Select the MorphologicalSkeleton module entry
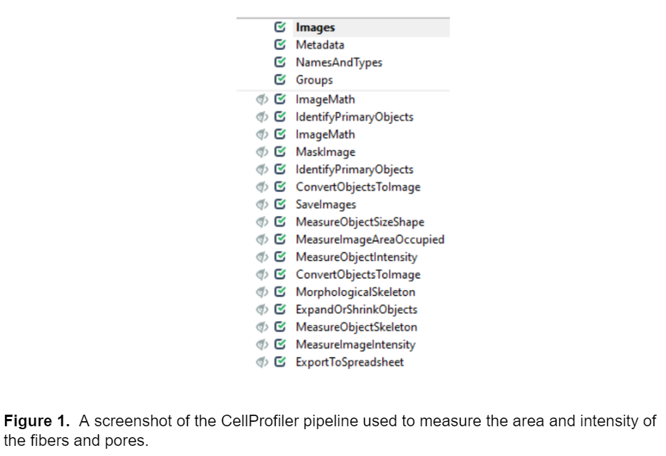Viewport: 666px width, 456px height. (x=355, y=292)
